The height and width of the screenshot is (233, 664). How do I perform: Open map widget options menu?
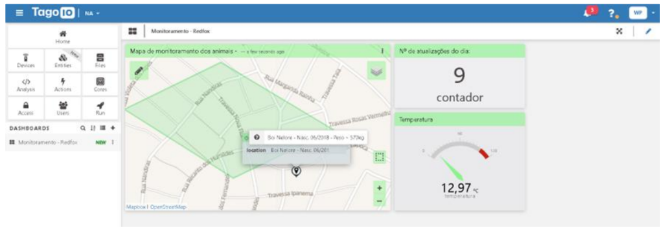pyautogui.click(x=382, y=51)
